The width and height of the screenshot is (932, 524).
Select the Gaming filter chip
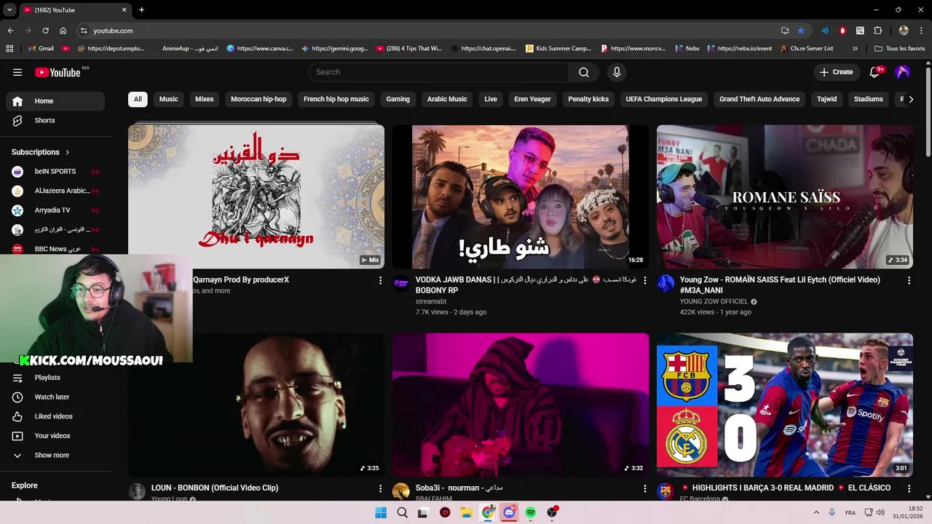[x=398, y=99]
